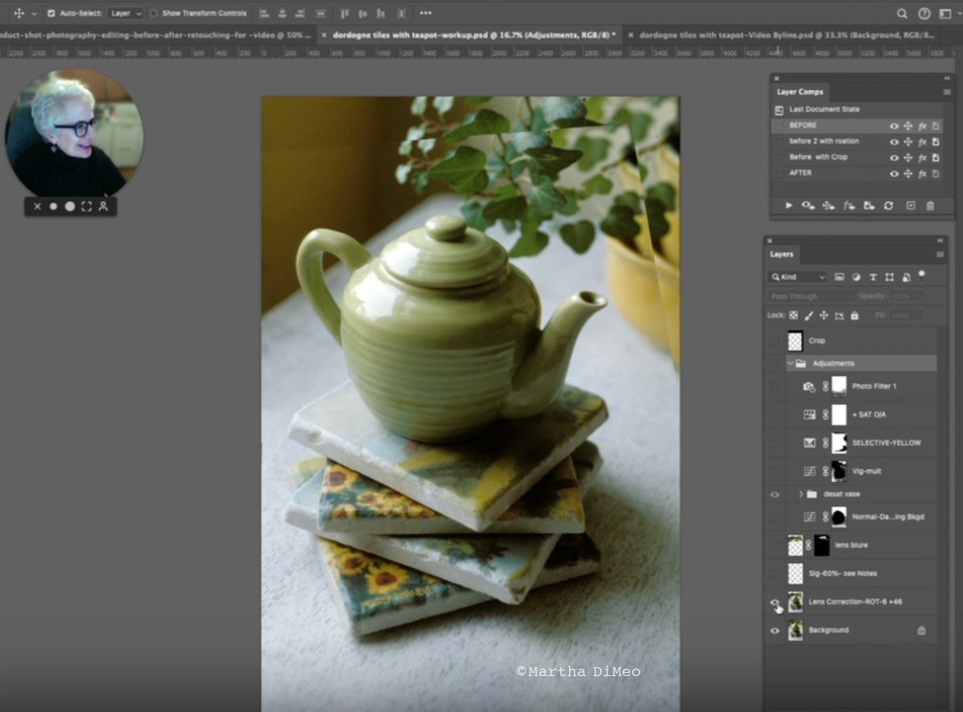Hide the Background layer eye
The height and width of the screenshot is (712, 963).
pos(774,631)
